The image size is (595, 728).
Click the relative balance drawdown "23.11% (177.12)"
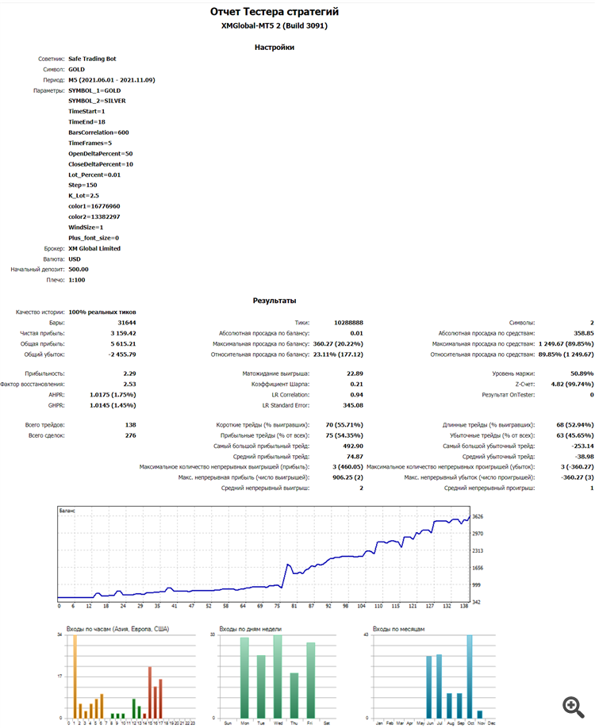coord(338,354)
